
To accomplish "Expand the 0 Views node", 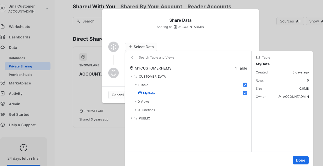I will pos(135,102).
